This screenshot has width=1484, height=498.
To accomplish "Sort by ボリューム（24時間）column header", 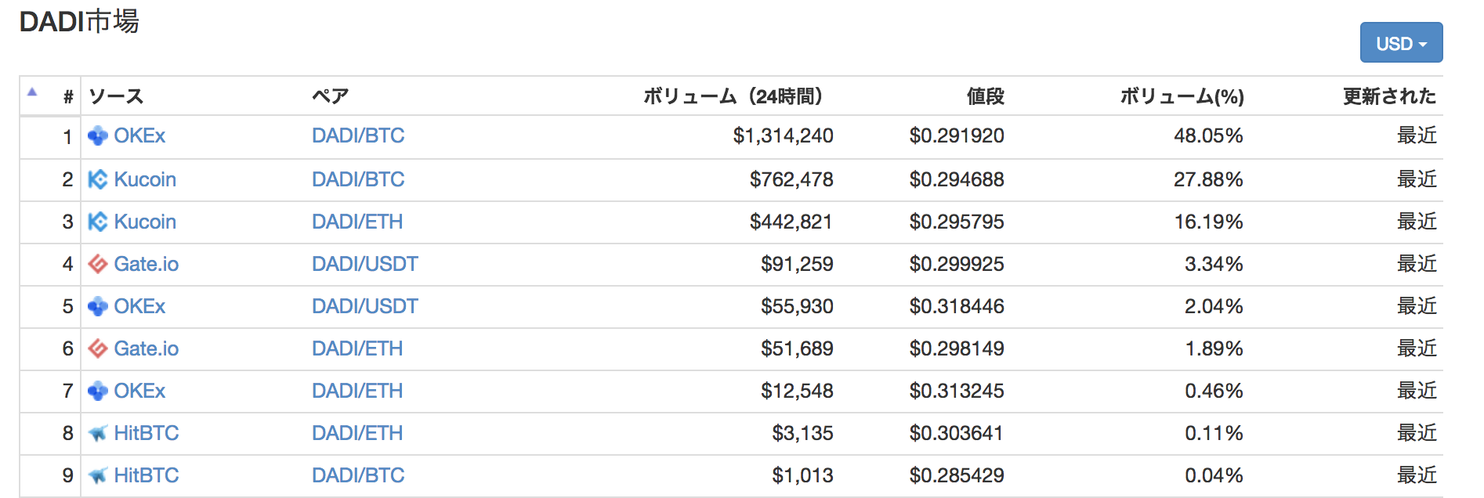I will [x=733, y=96].
